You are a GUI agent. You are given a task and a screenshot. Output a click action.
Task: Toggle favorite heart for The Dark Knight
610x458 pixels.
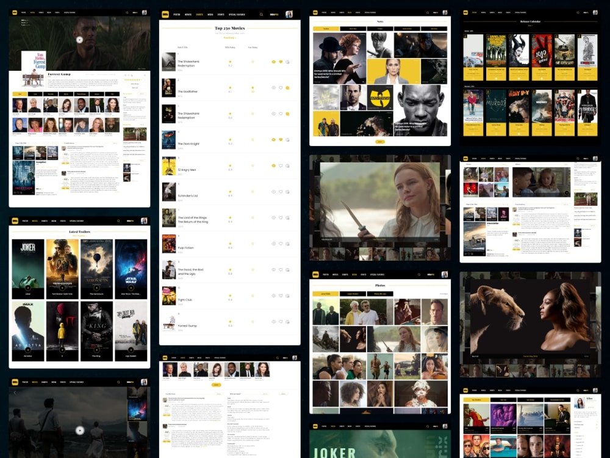(281, 139)
